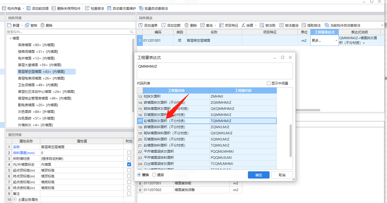The height and width of the screenshot is (203, 387).
Task: Click 检查做法 toolbar item
Action: 95,8
